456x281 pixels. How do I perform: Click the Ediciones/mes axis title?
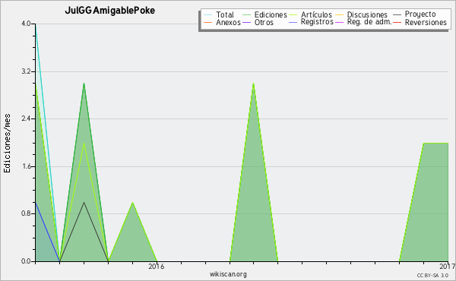coord(7,144)
